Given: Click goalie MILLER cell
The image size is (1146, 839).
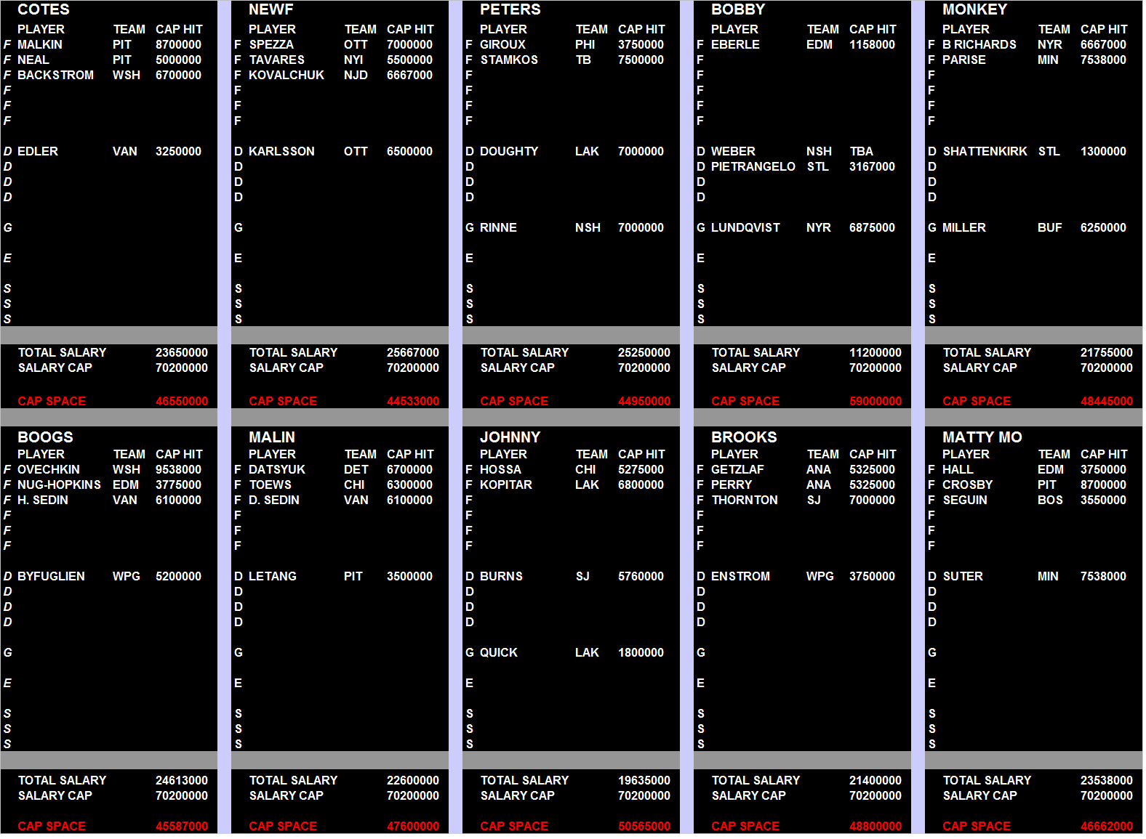Looking at the screenshot, I should (x=963, y=227).
